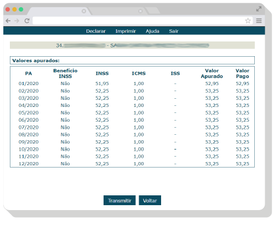Click the Voltar button
This screenshot has height=227, width=280.
click(150, 200)
